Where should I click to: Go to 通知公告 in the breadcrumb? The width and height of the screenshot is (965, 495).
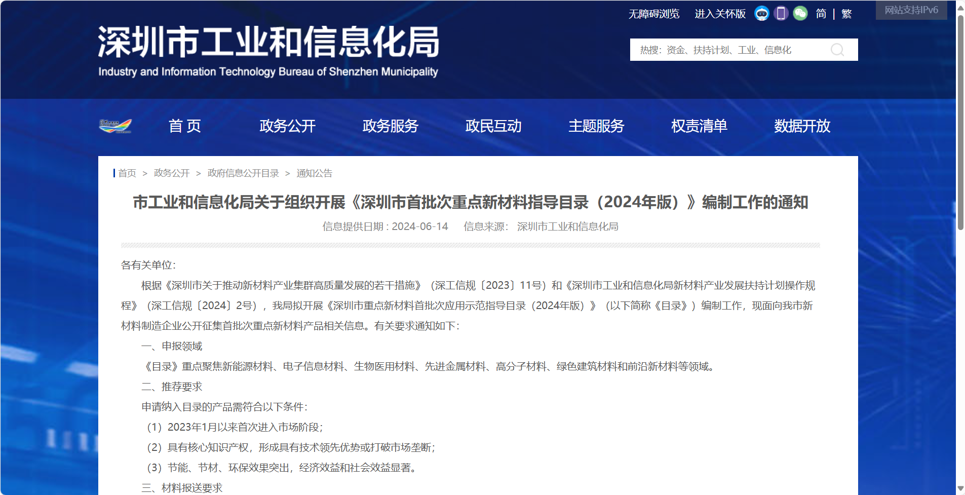pos(314,173)
